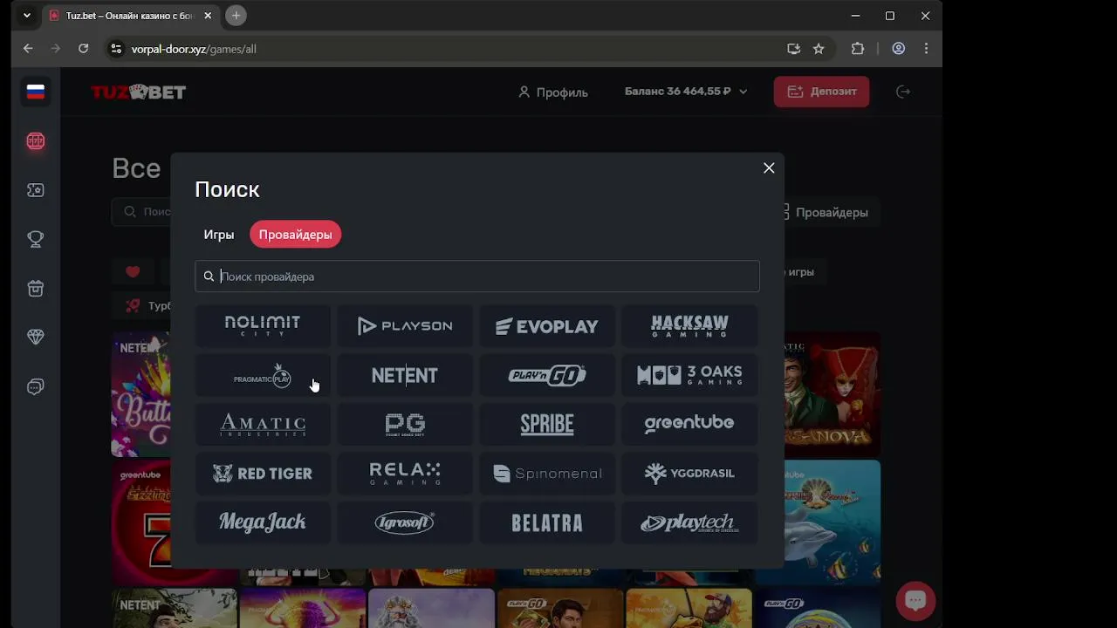
Task: Close the Tuz.bet browser tab
Action: (209, 16)
